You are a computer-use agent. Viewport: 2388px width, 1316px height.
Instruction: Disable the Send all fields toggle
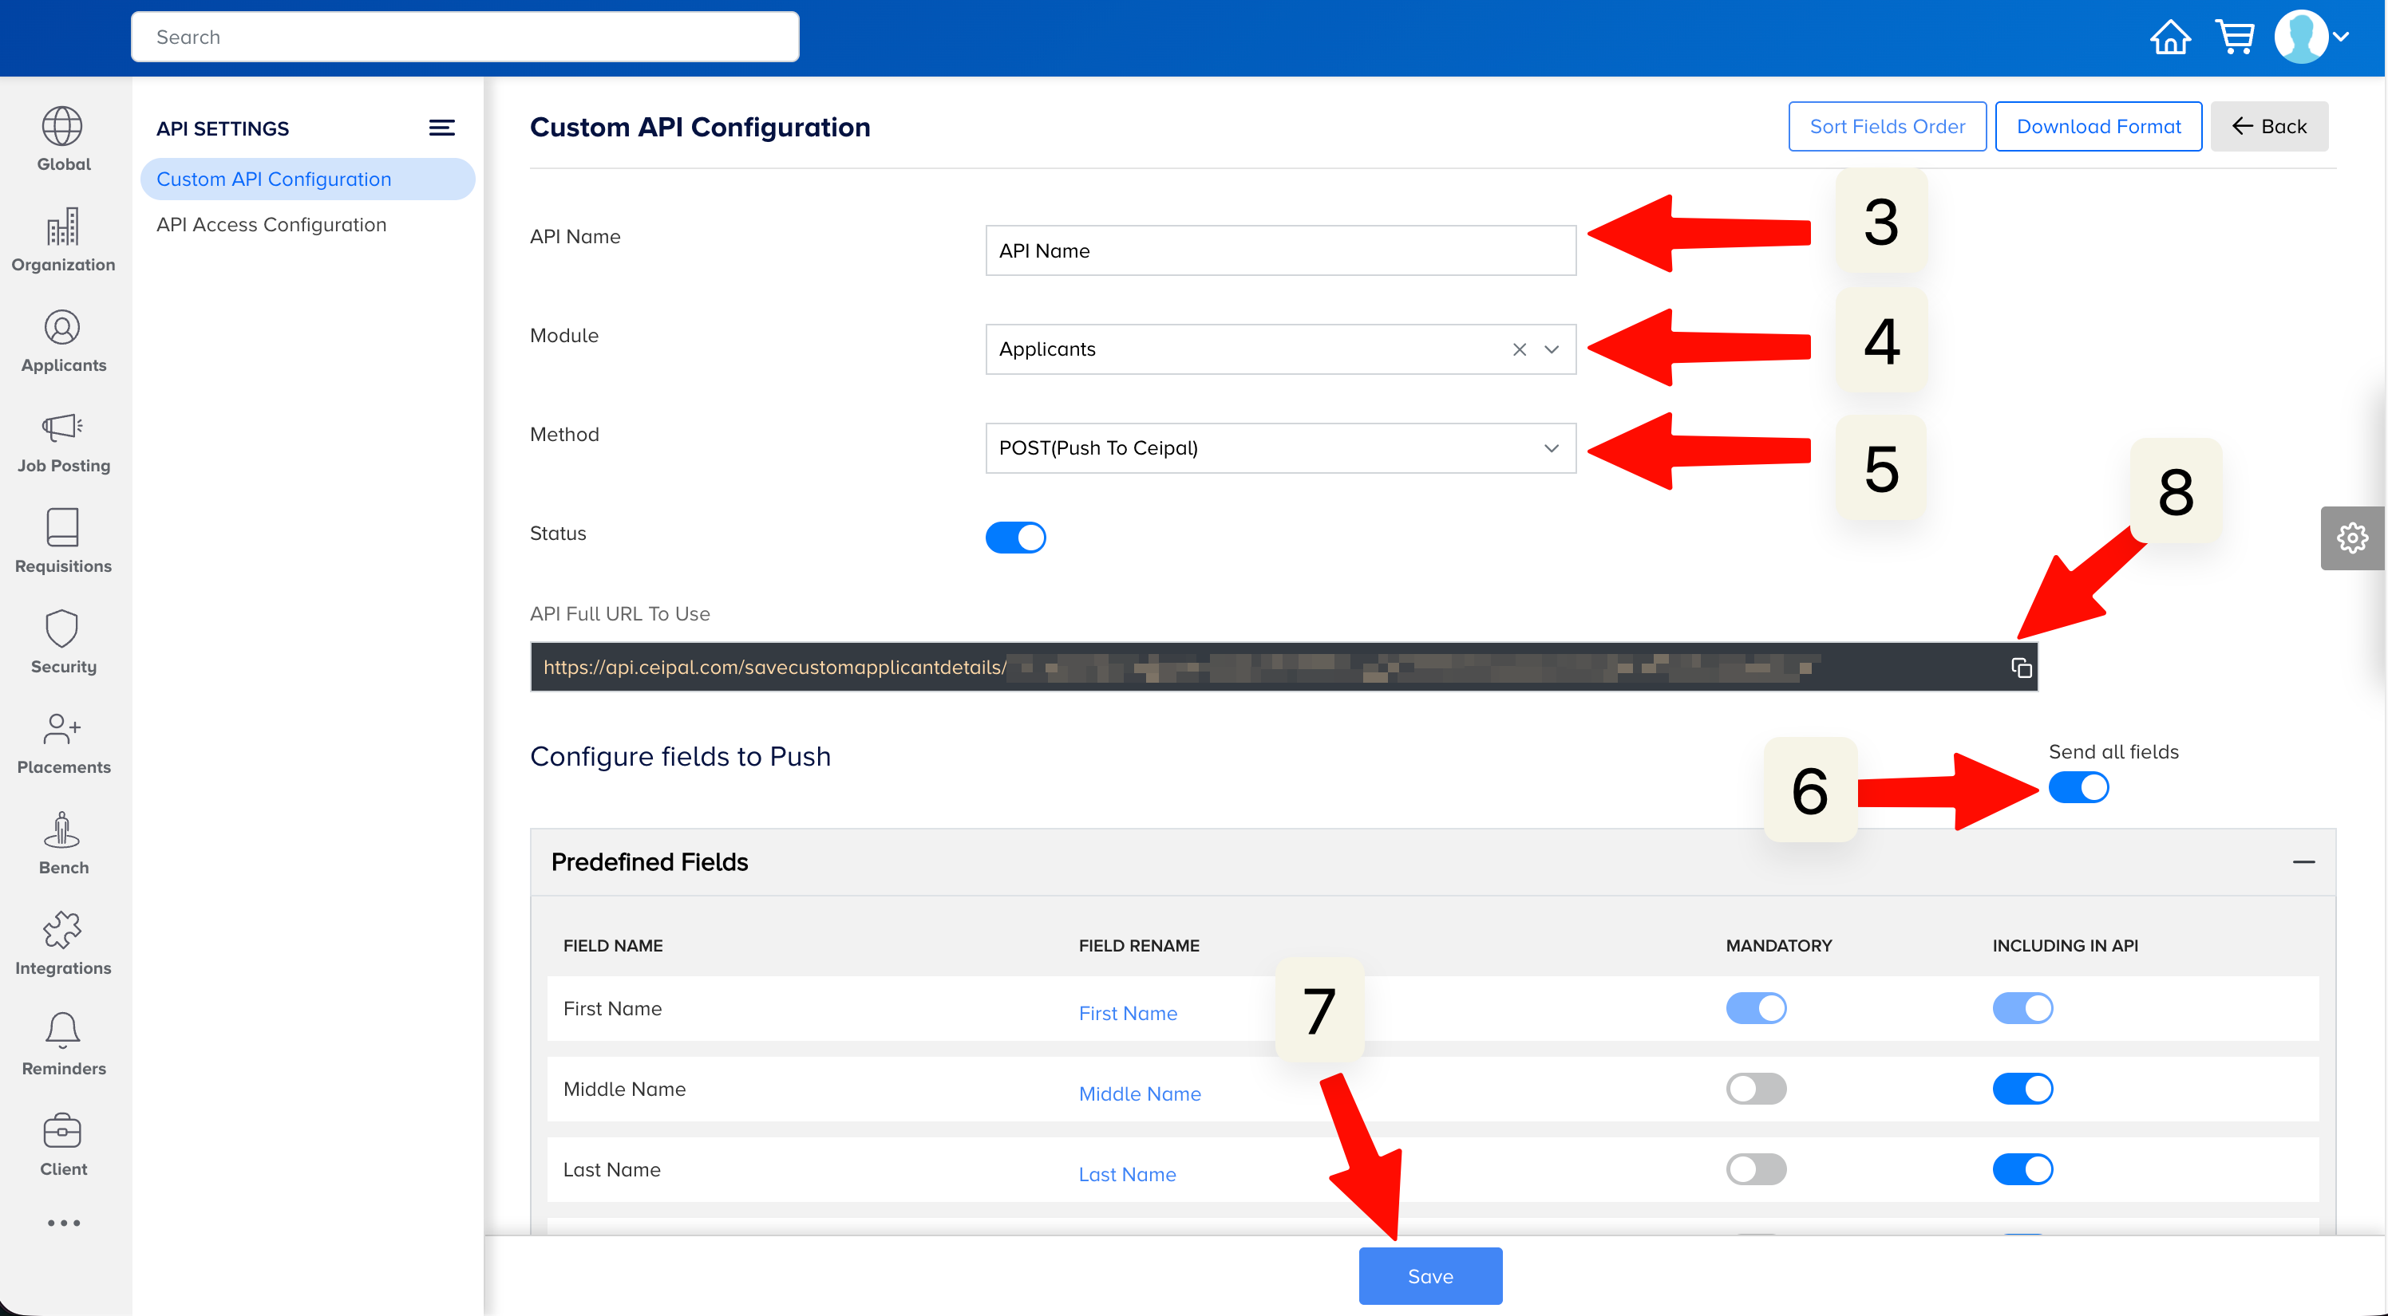coord(2078,788)
